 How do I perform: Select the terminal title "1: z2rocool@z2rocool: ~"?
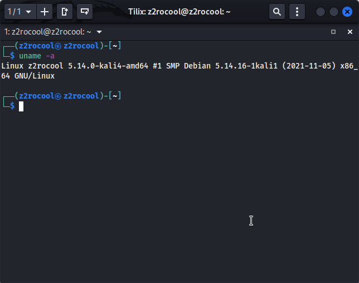click(x=47, y=32)
